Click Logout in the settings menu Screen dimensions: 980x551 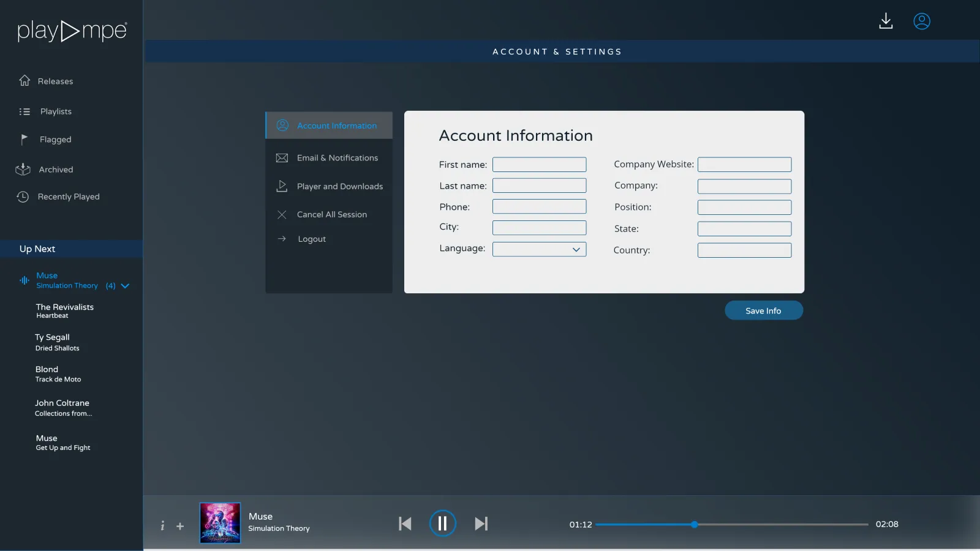[x=311, y=239]
